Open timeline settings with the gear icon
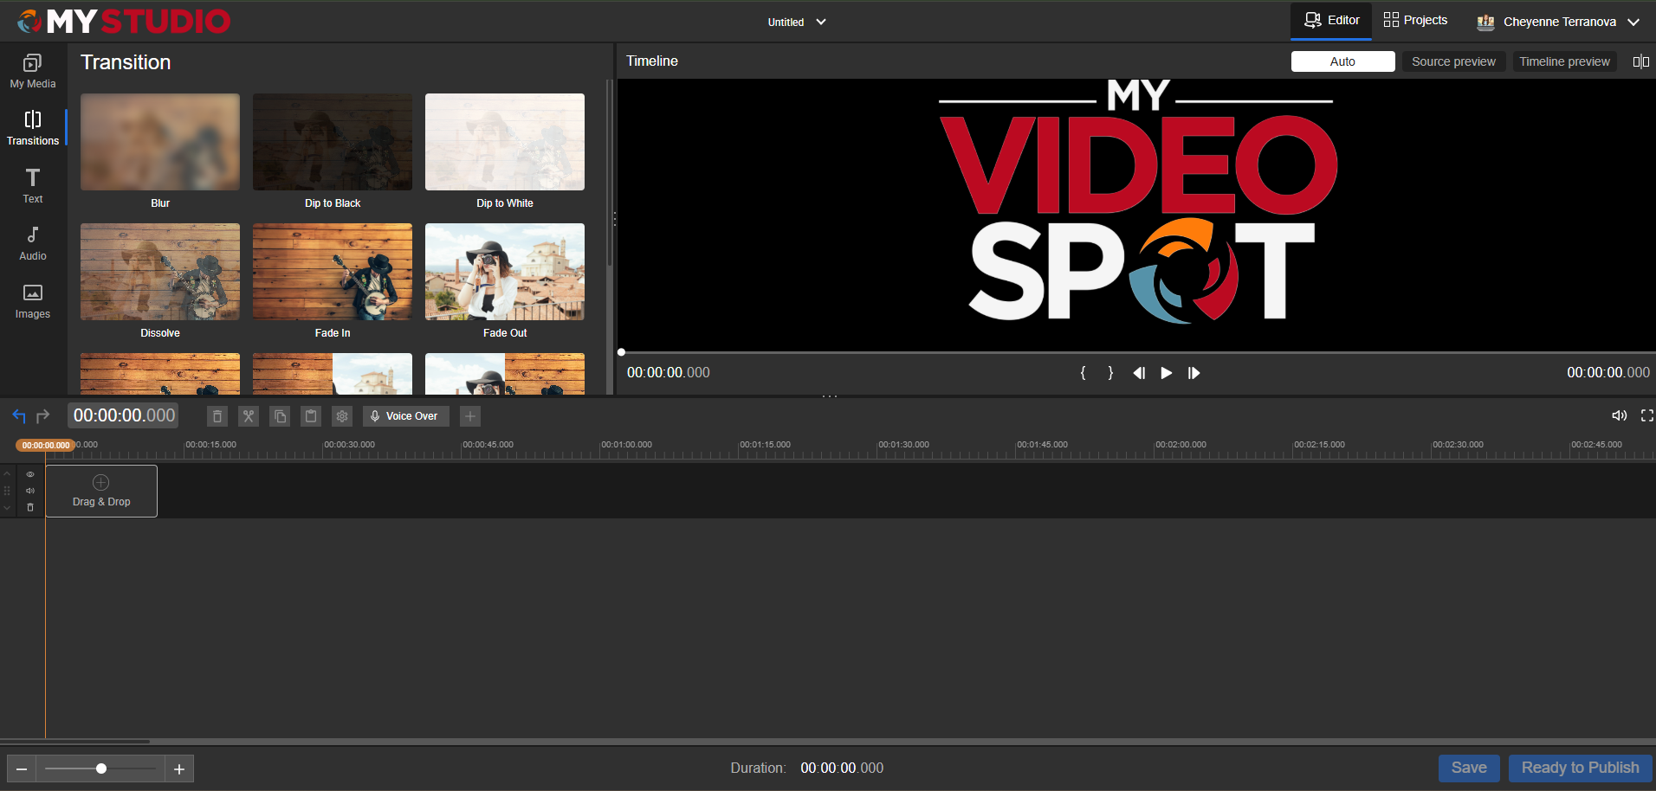1656x791 pixels. (x=342, y=416)
